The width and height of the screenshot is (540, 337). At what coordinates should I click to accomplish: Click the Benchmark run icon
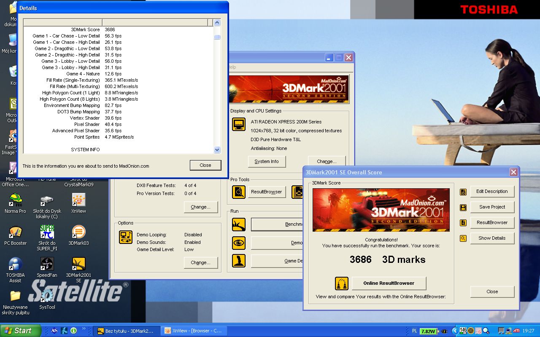(239, 225)
